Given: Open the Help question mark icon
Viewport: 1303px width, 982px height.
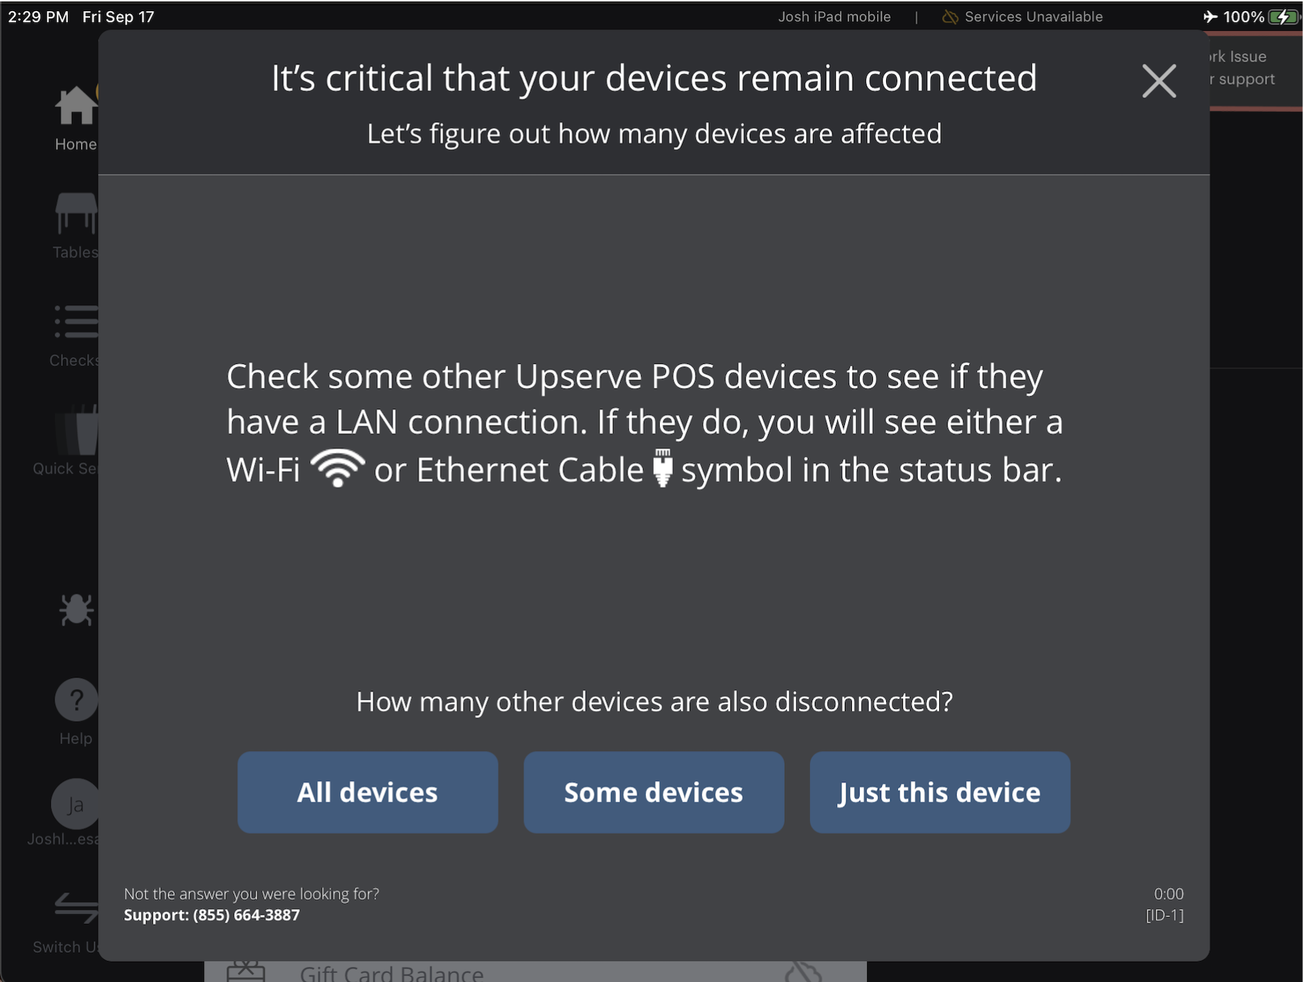Looking at the screenshot, I should point(75,700).
